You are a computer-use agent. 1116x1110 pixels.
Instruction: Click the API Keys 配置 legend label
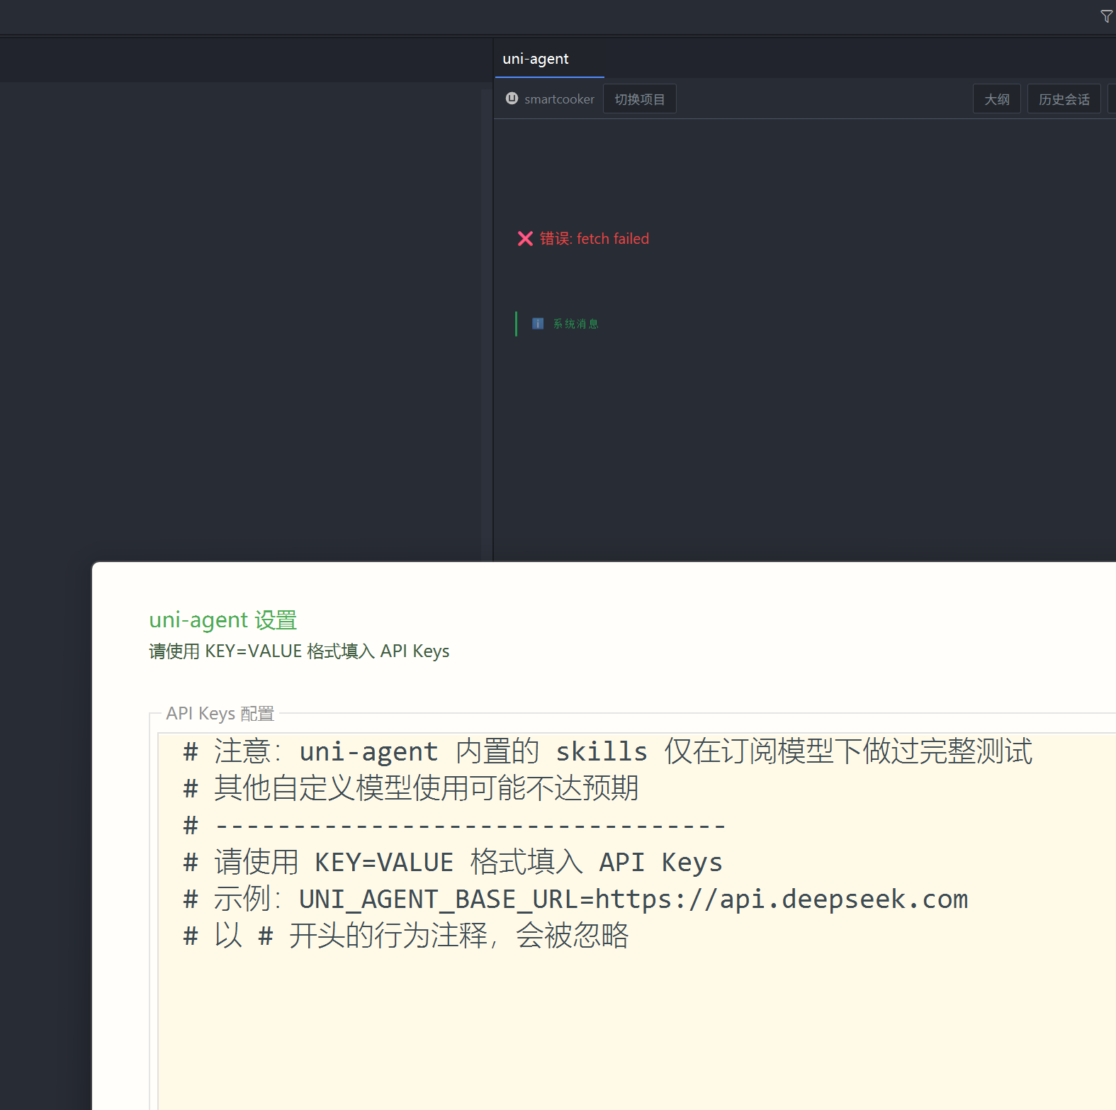(220, 713)
